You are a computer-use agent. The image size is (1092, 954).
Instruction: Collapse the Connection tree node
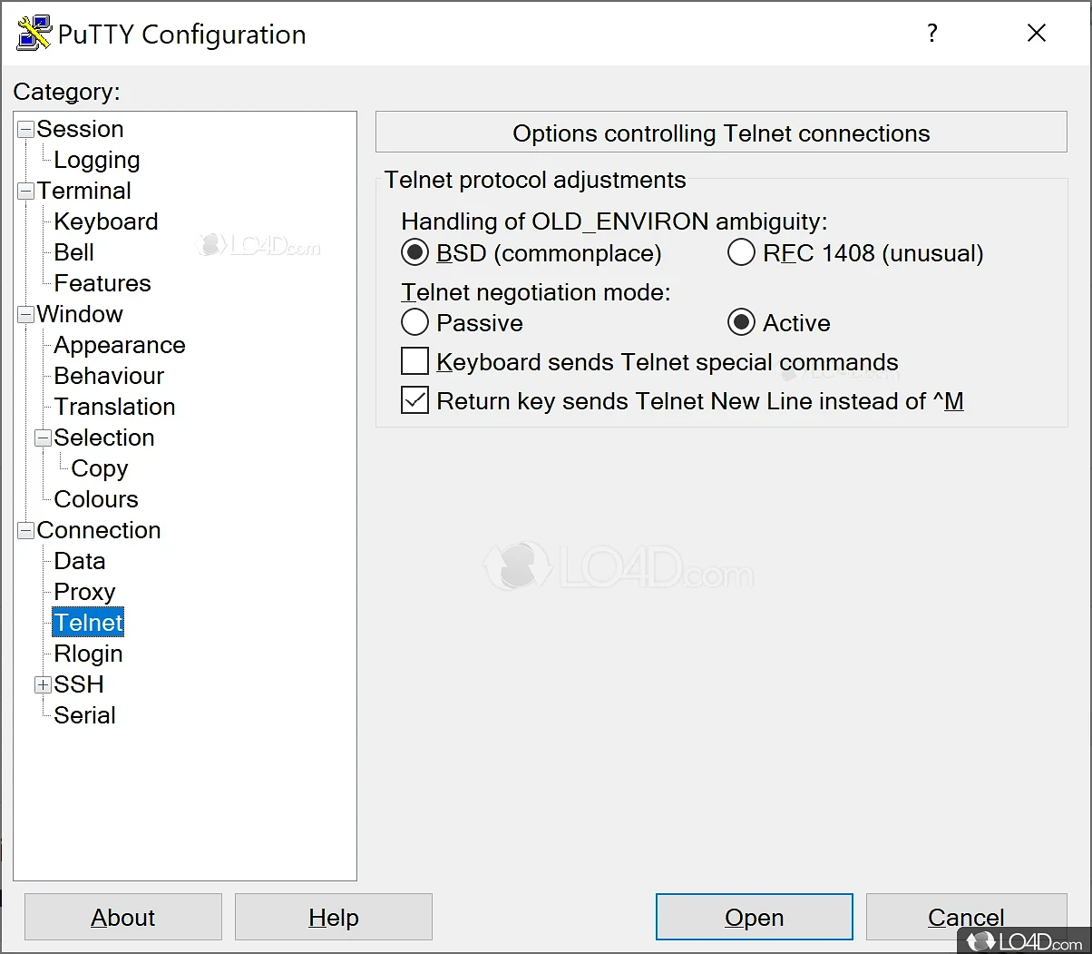click(x=25, y=530)
